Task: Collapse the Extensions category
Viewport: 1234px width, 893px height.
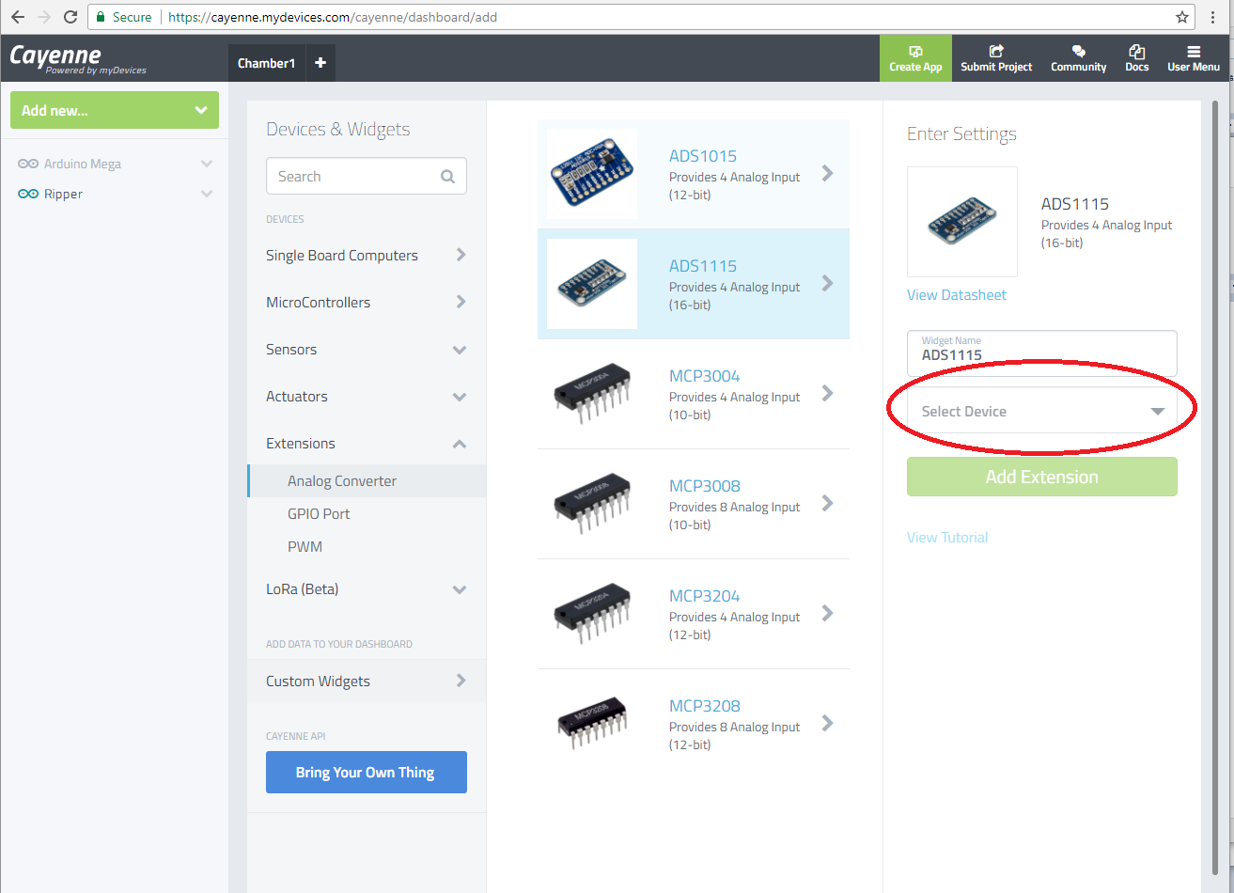Action: point(367,443)
